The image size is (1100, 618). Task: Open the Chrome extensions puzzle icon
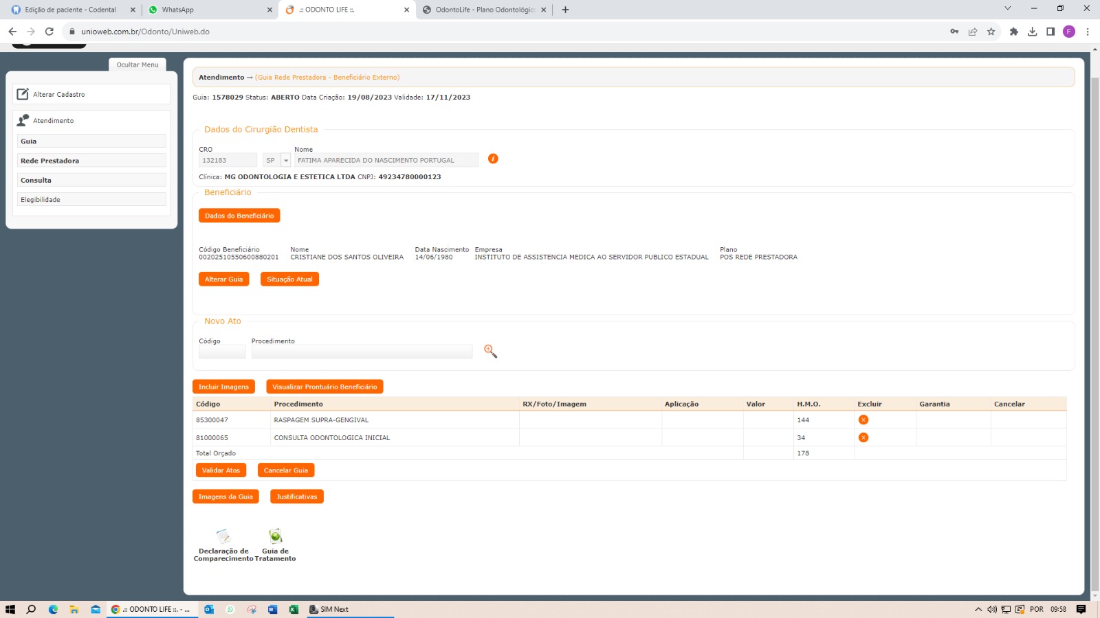1013,32
